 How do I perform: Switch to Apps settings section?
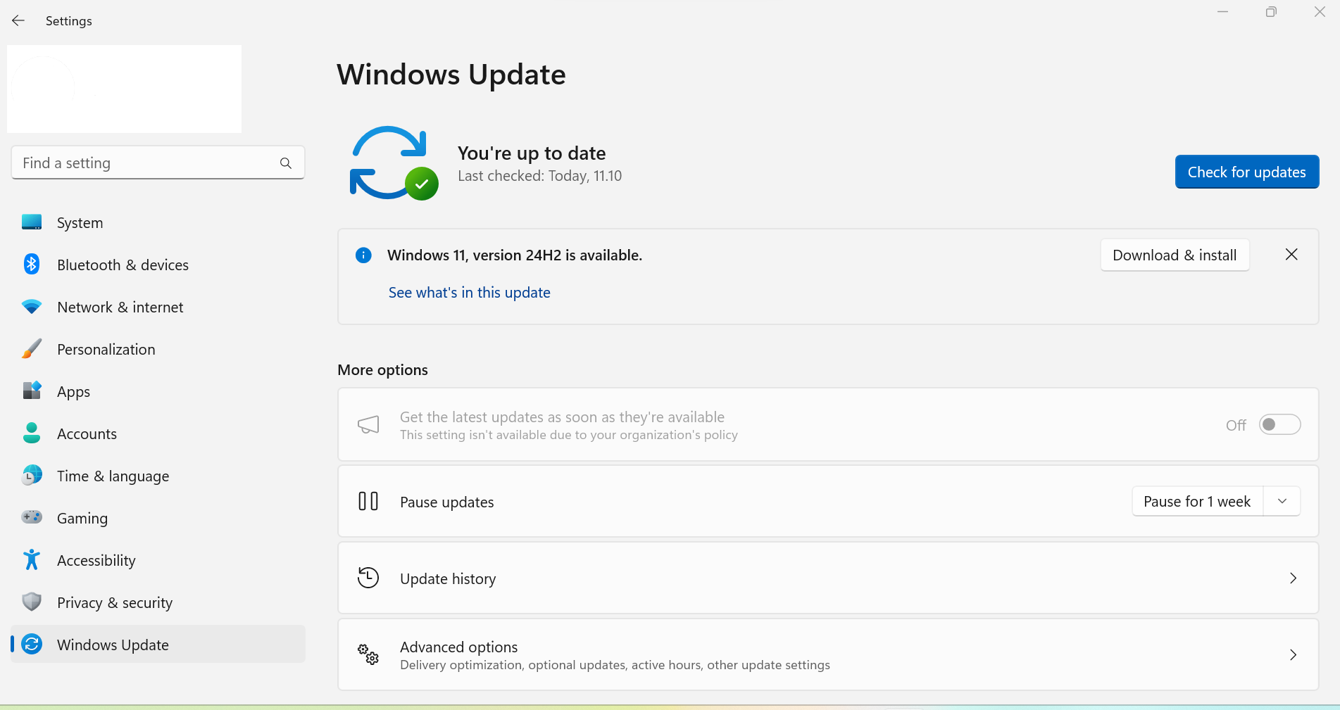click(73, 391)
